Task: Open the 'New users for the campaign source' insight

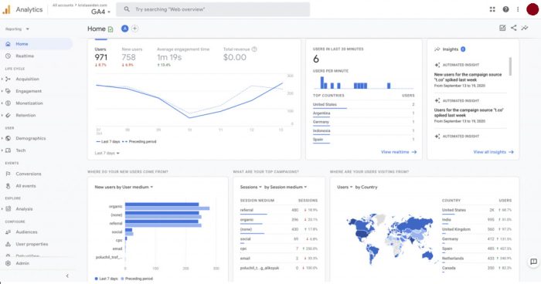Action: (468, 77)
